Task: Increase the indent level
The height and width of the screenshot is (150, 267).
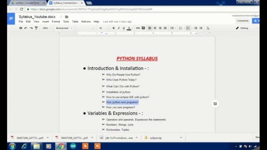Action: point(201,28)
